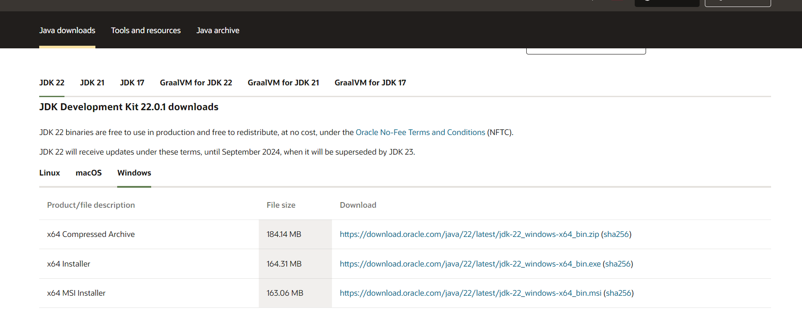
Task: Open sha256 link for the exe installer
Action: [x=618, y=264]
